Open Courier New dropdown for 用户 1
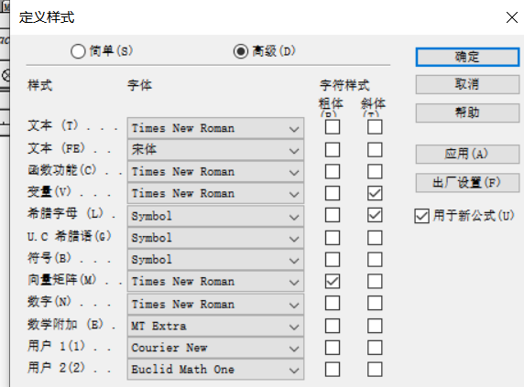This screenshot has height=387, width=524. pos(215,348)
